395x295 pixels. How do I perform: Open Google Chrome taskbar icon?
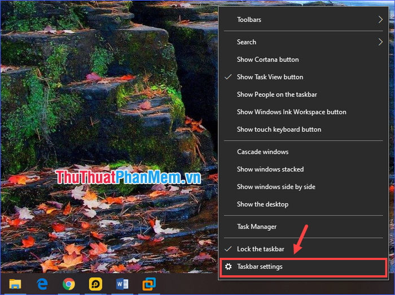point(68,284)
